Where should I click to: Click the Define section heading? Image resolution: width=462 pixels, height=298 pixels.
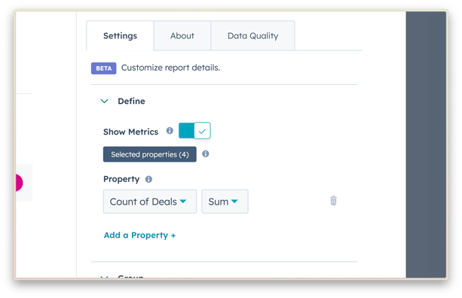point(131,101)
